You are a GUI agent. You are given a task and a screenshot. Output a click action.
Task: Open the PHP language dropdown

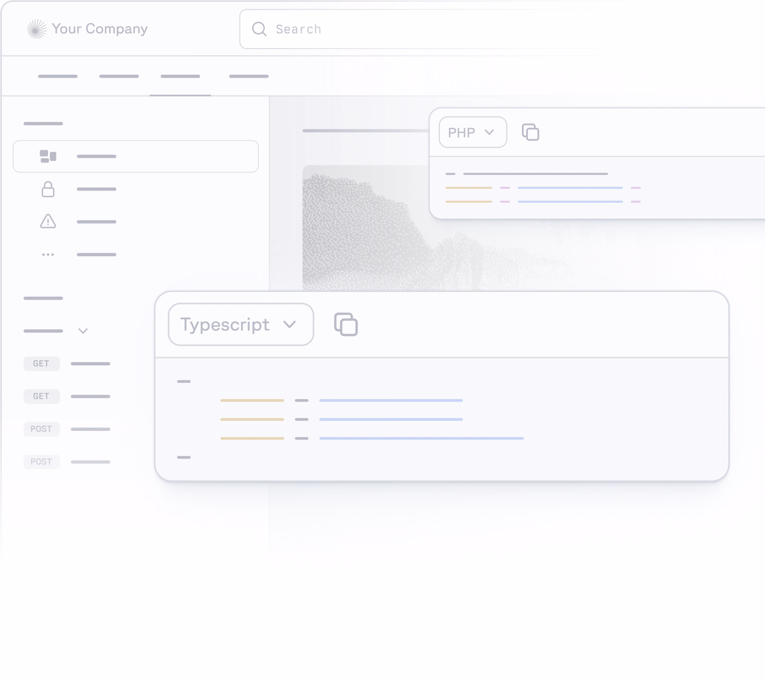coord(472,132)
